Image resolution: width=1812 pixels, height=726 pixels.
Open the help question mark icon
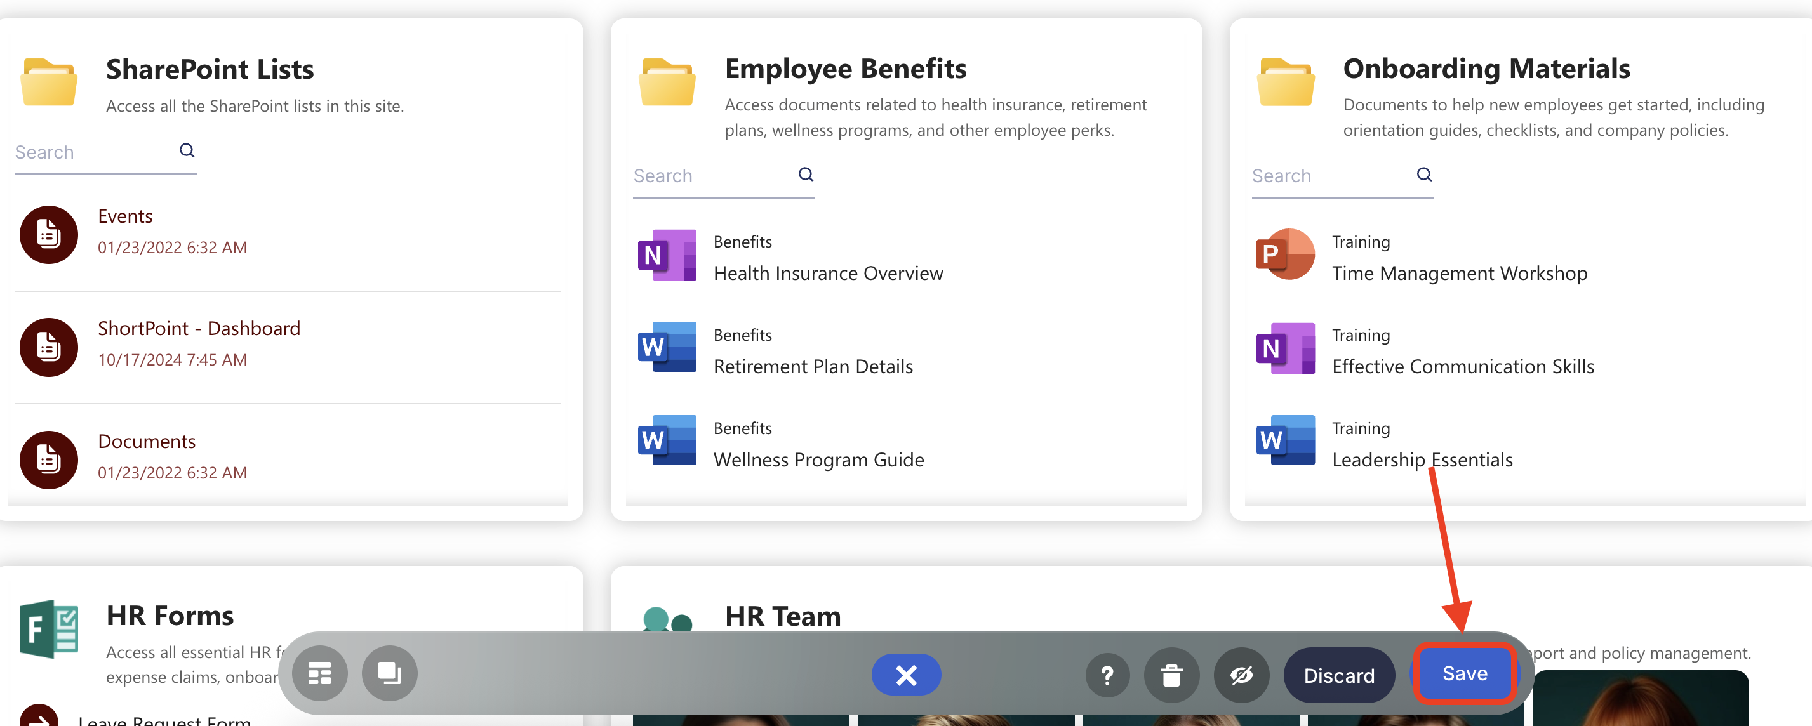tap(1107, 675)
